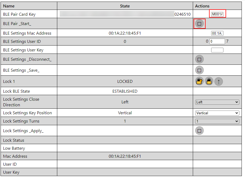This screenshot has height=179, width=245.
Task: Click the Name column header
Action: (9, 6)
